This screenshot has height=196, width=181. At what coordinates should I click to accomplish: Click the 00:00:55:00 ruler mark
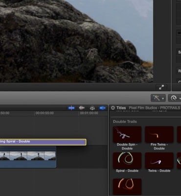coord(45,113)
